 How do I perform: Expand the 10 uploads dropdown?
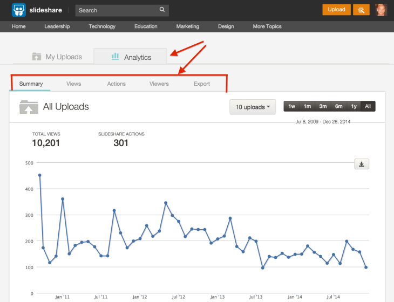point(253,107)
